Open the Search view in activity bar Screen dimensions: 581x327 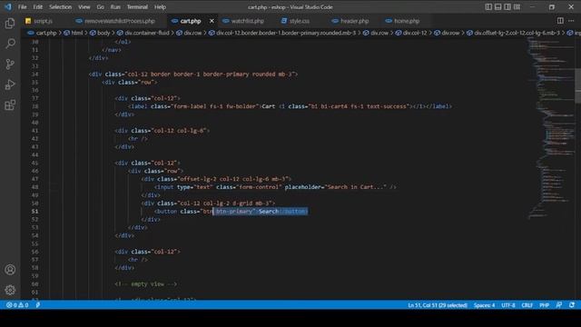(x=10, y=44)
